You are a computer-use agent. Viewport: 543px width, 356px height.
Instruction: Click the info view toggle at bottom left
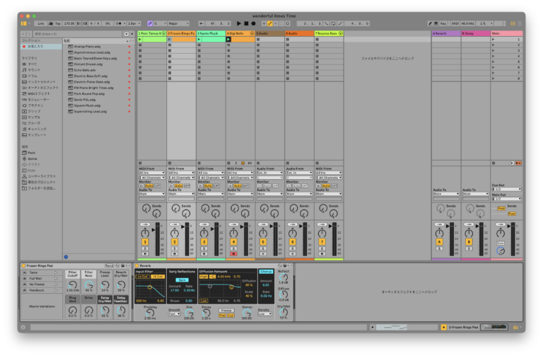tap(23, 327)
